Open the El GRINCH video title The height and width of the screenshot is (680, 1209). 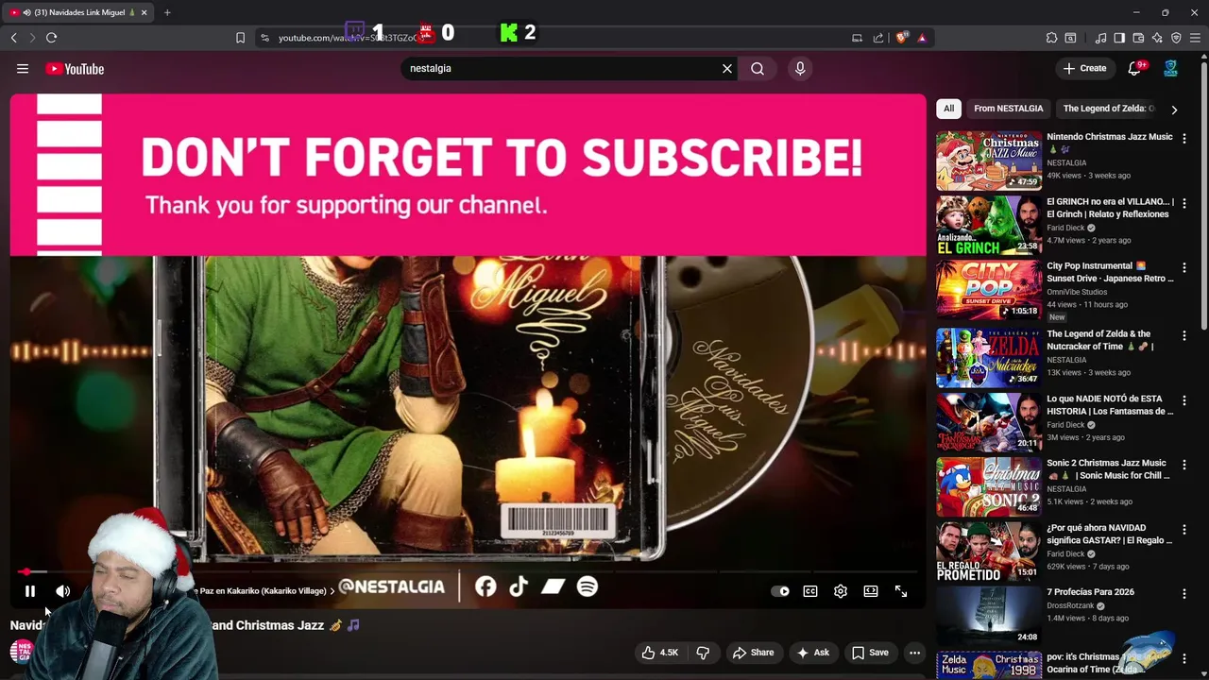click(x=1110, y=208)
